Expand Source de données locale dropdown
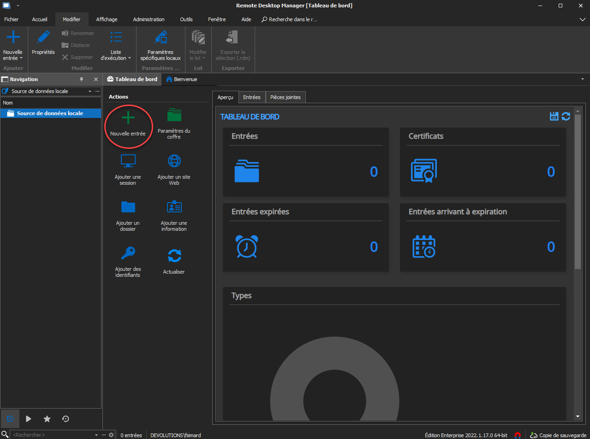Image resolution: width=590 pixels, height=439 pixels. [90, 91]
